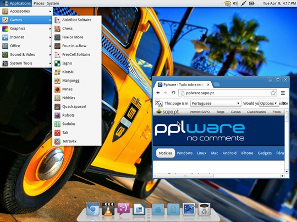Bookmark page with the star icon
The width and height of the screenshot is (297, 222).
(x=273, y=93)
